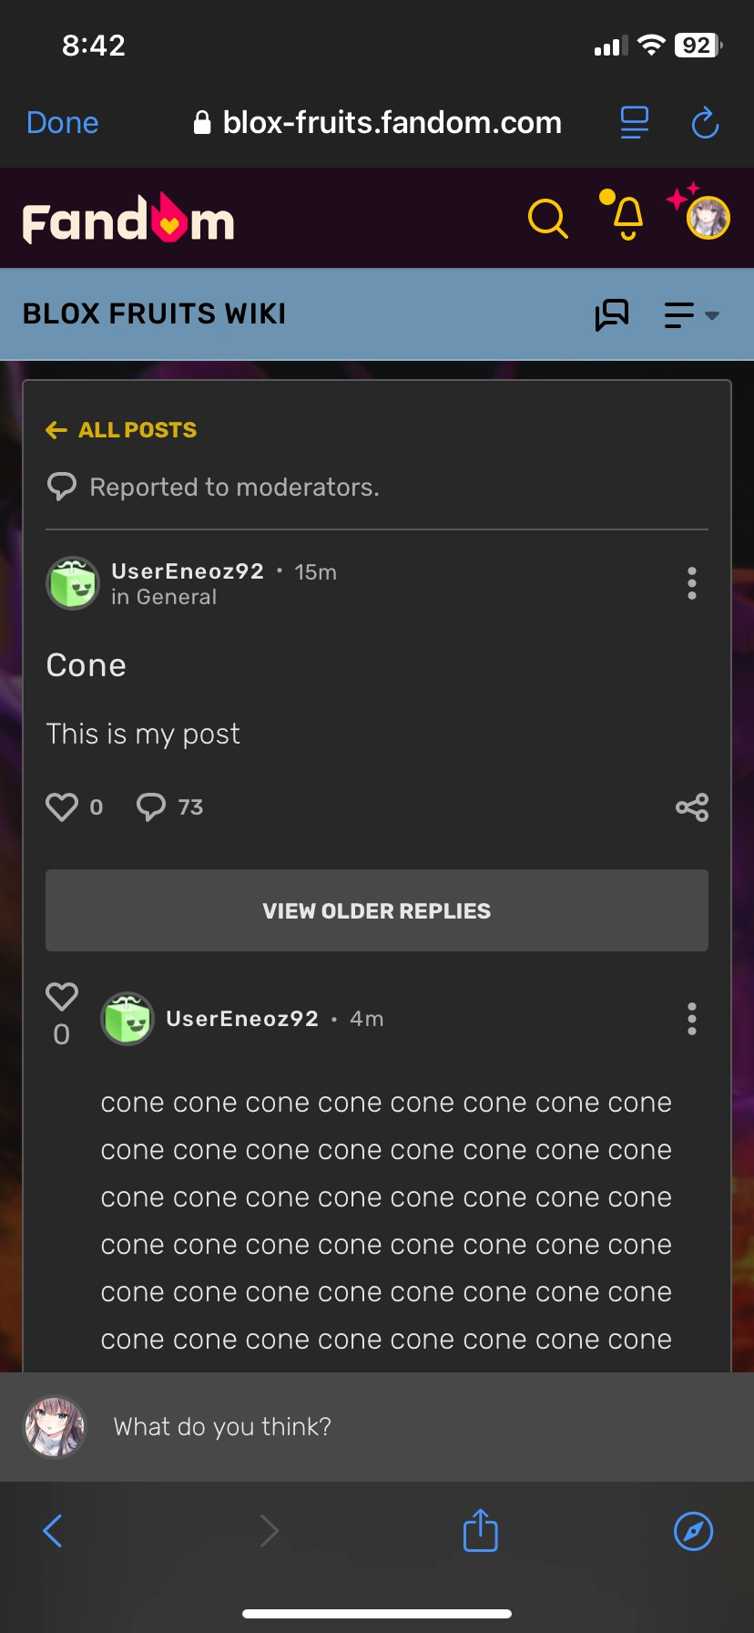Open the three-dot menu on the reply
Viewport: 754px width, 1633px height.
click(691, 1019)
